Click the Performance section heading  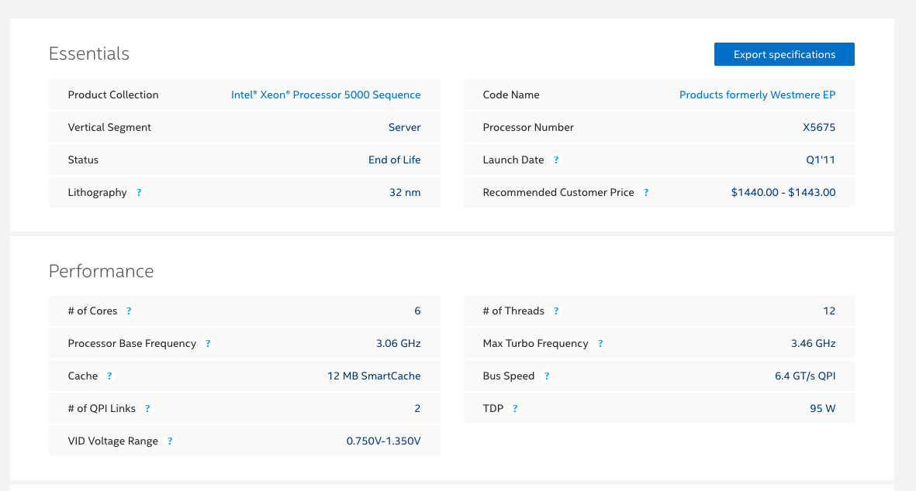click(x=102, y=271)
